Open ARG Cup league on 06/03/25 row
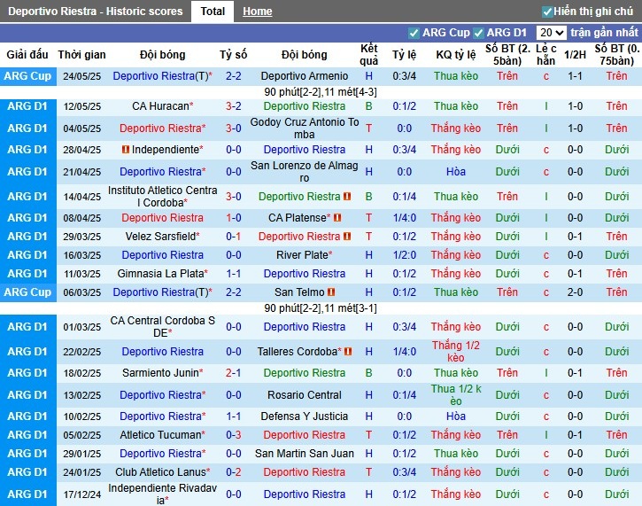 tap(27, 292)
